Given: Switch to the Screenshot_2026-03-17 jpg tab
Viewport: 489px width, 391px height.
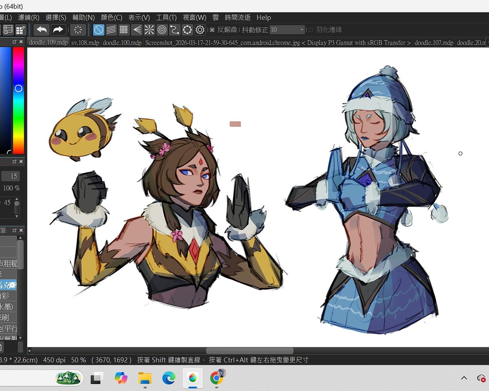Looking at the screenshot, I should [278, 42].
